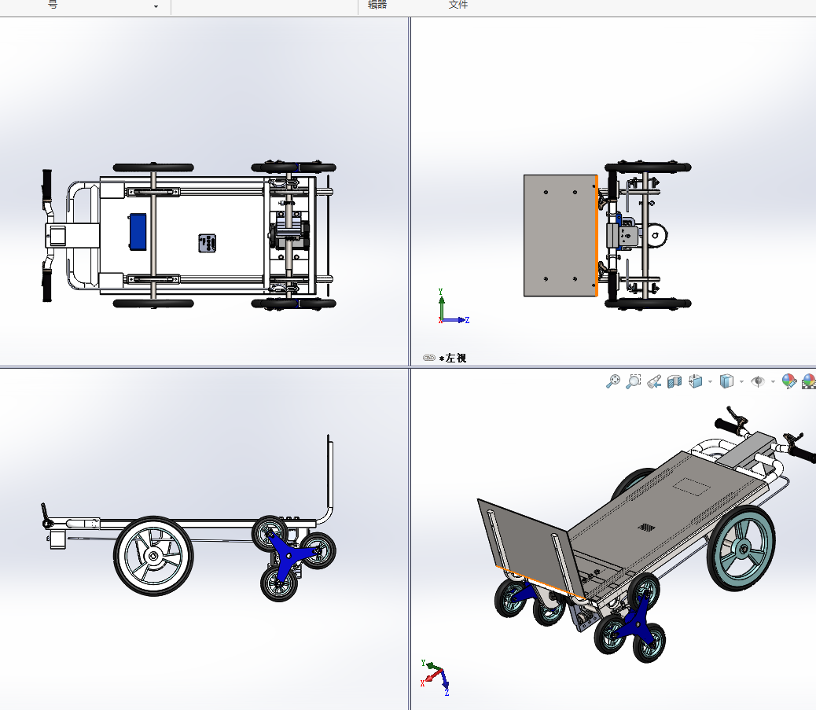The height and width of the screenshot is (710, 816).
Task: Click the Display Style cube icon
Action: point(726,381)
